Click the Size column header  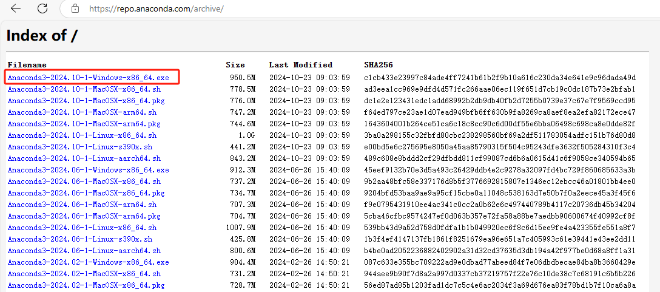coord(235,65)
